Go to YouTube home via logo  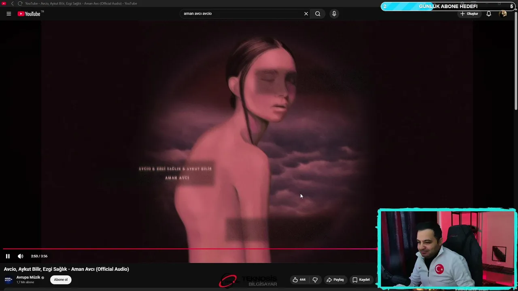29,14
